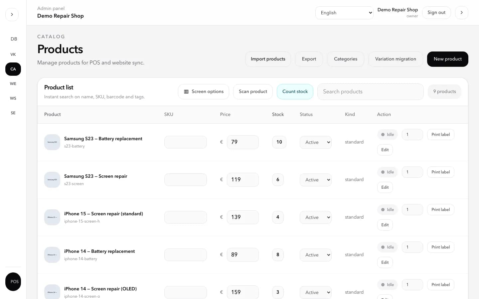Open Status dropdown for Samsung S23 Screen repair
The width and height of the screenshot is (479, 299).
pyautogui.click(x=316, y=180)
